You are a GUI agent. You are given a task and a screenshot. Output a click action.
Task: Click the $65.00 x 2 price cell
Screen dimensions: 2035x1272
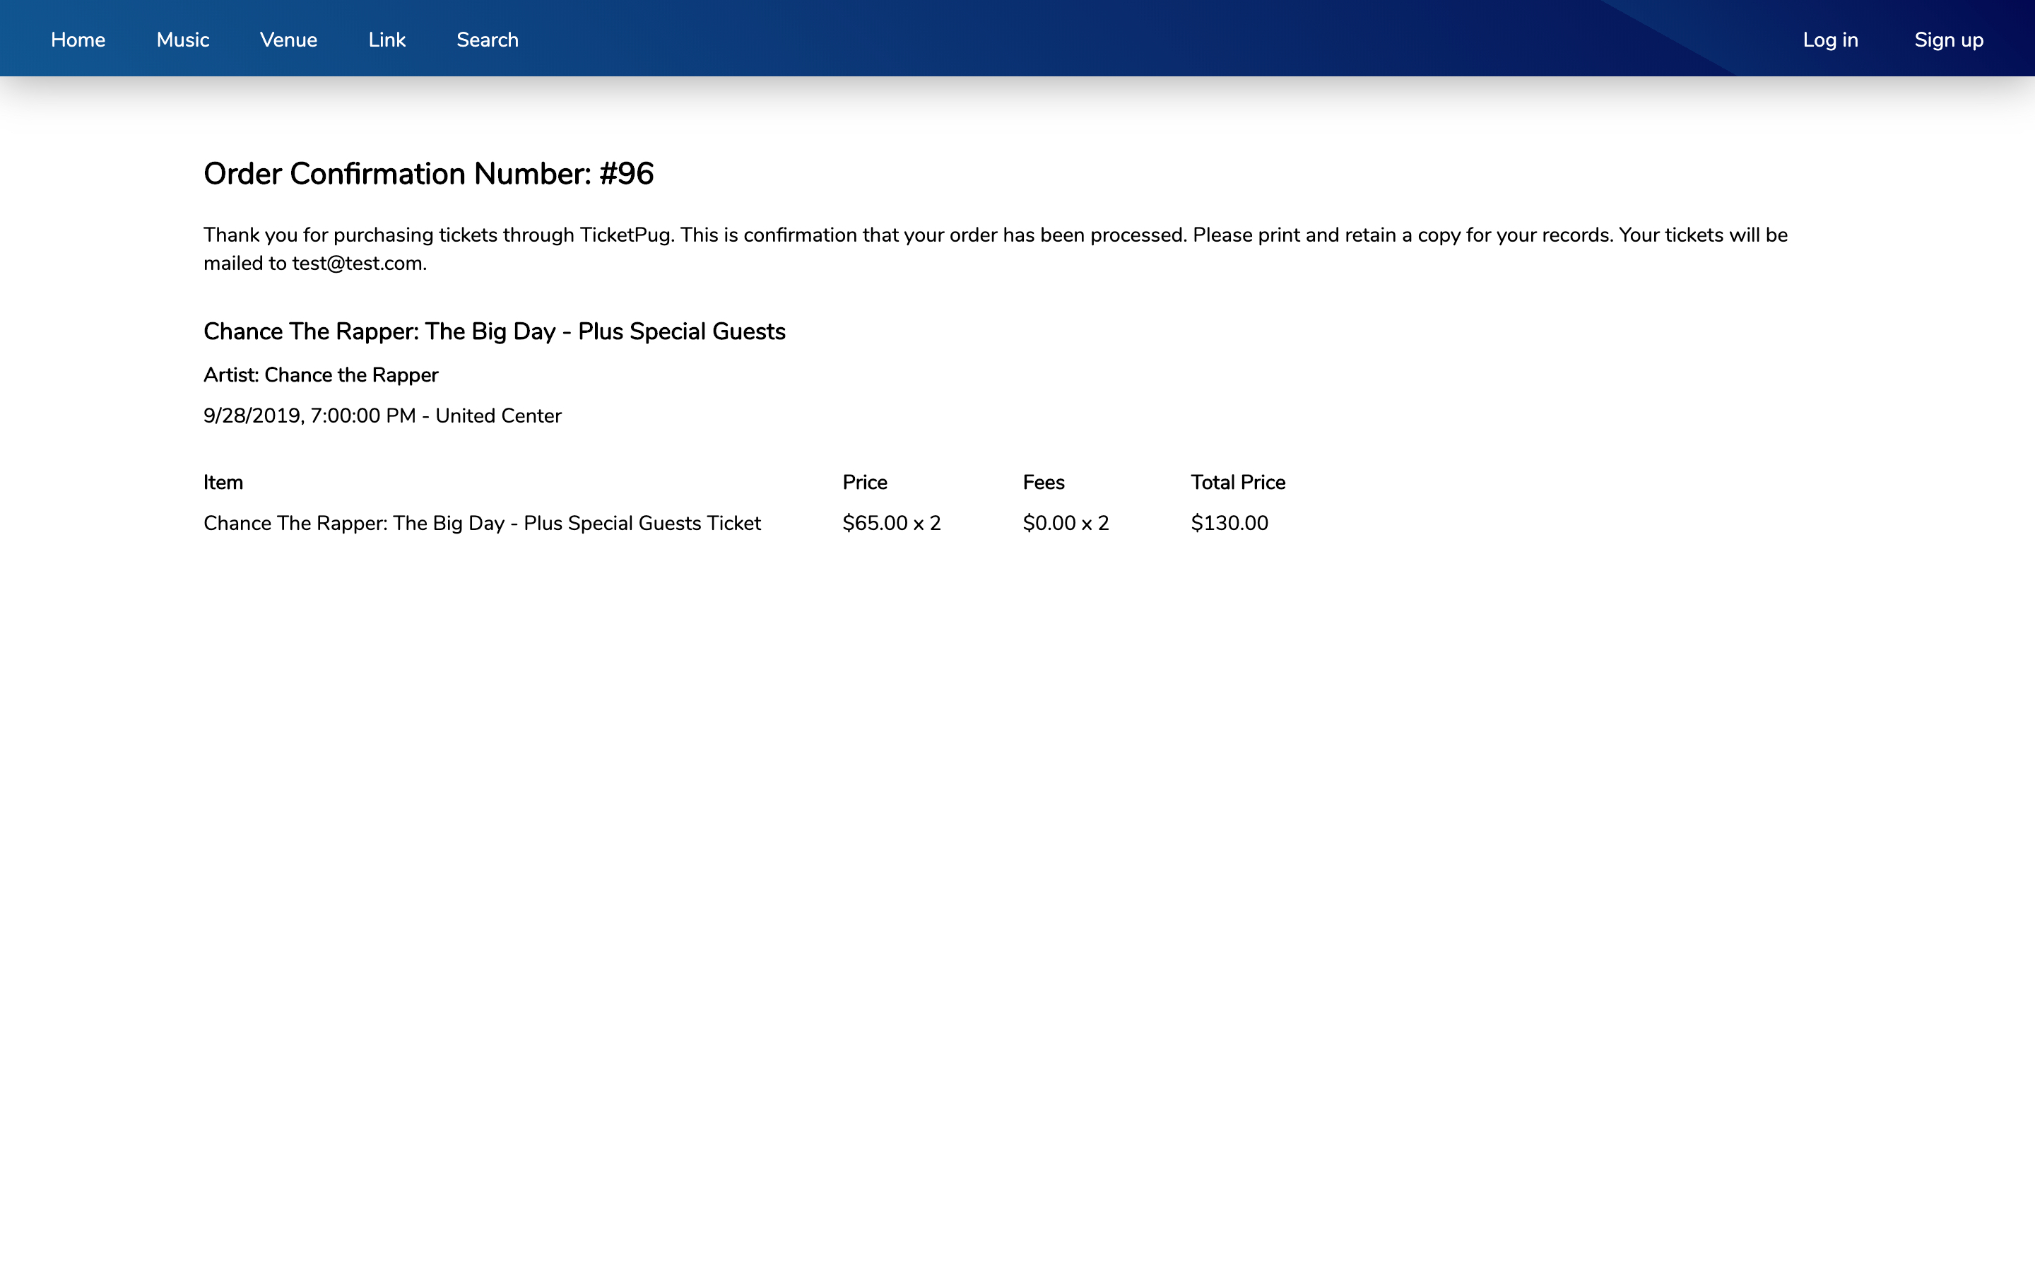point(891,523)
